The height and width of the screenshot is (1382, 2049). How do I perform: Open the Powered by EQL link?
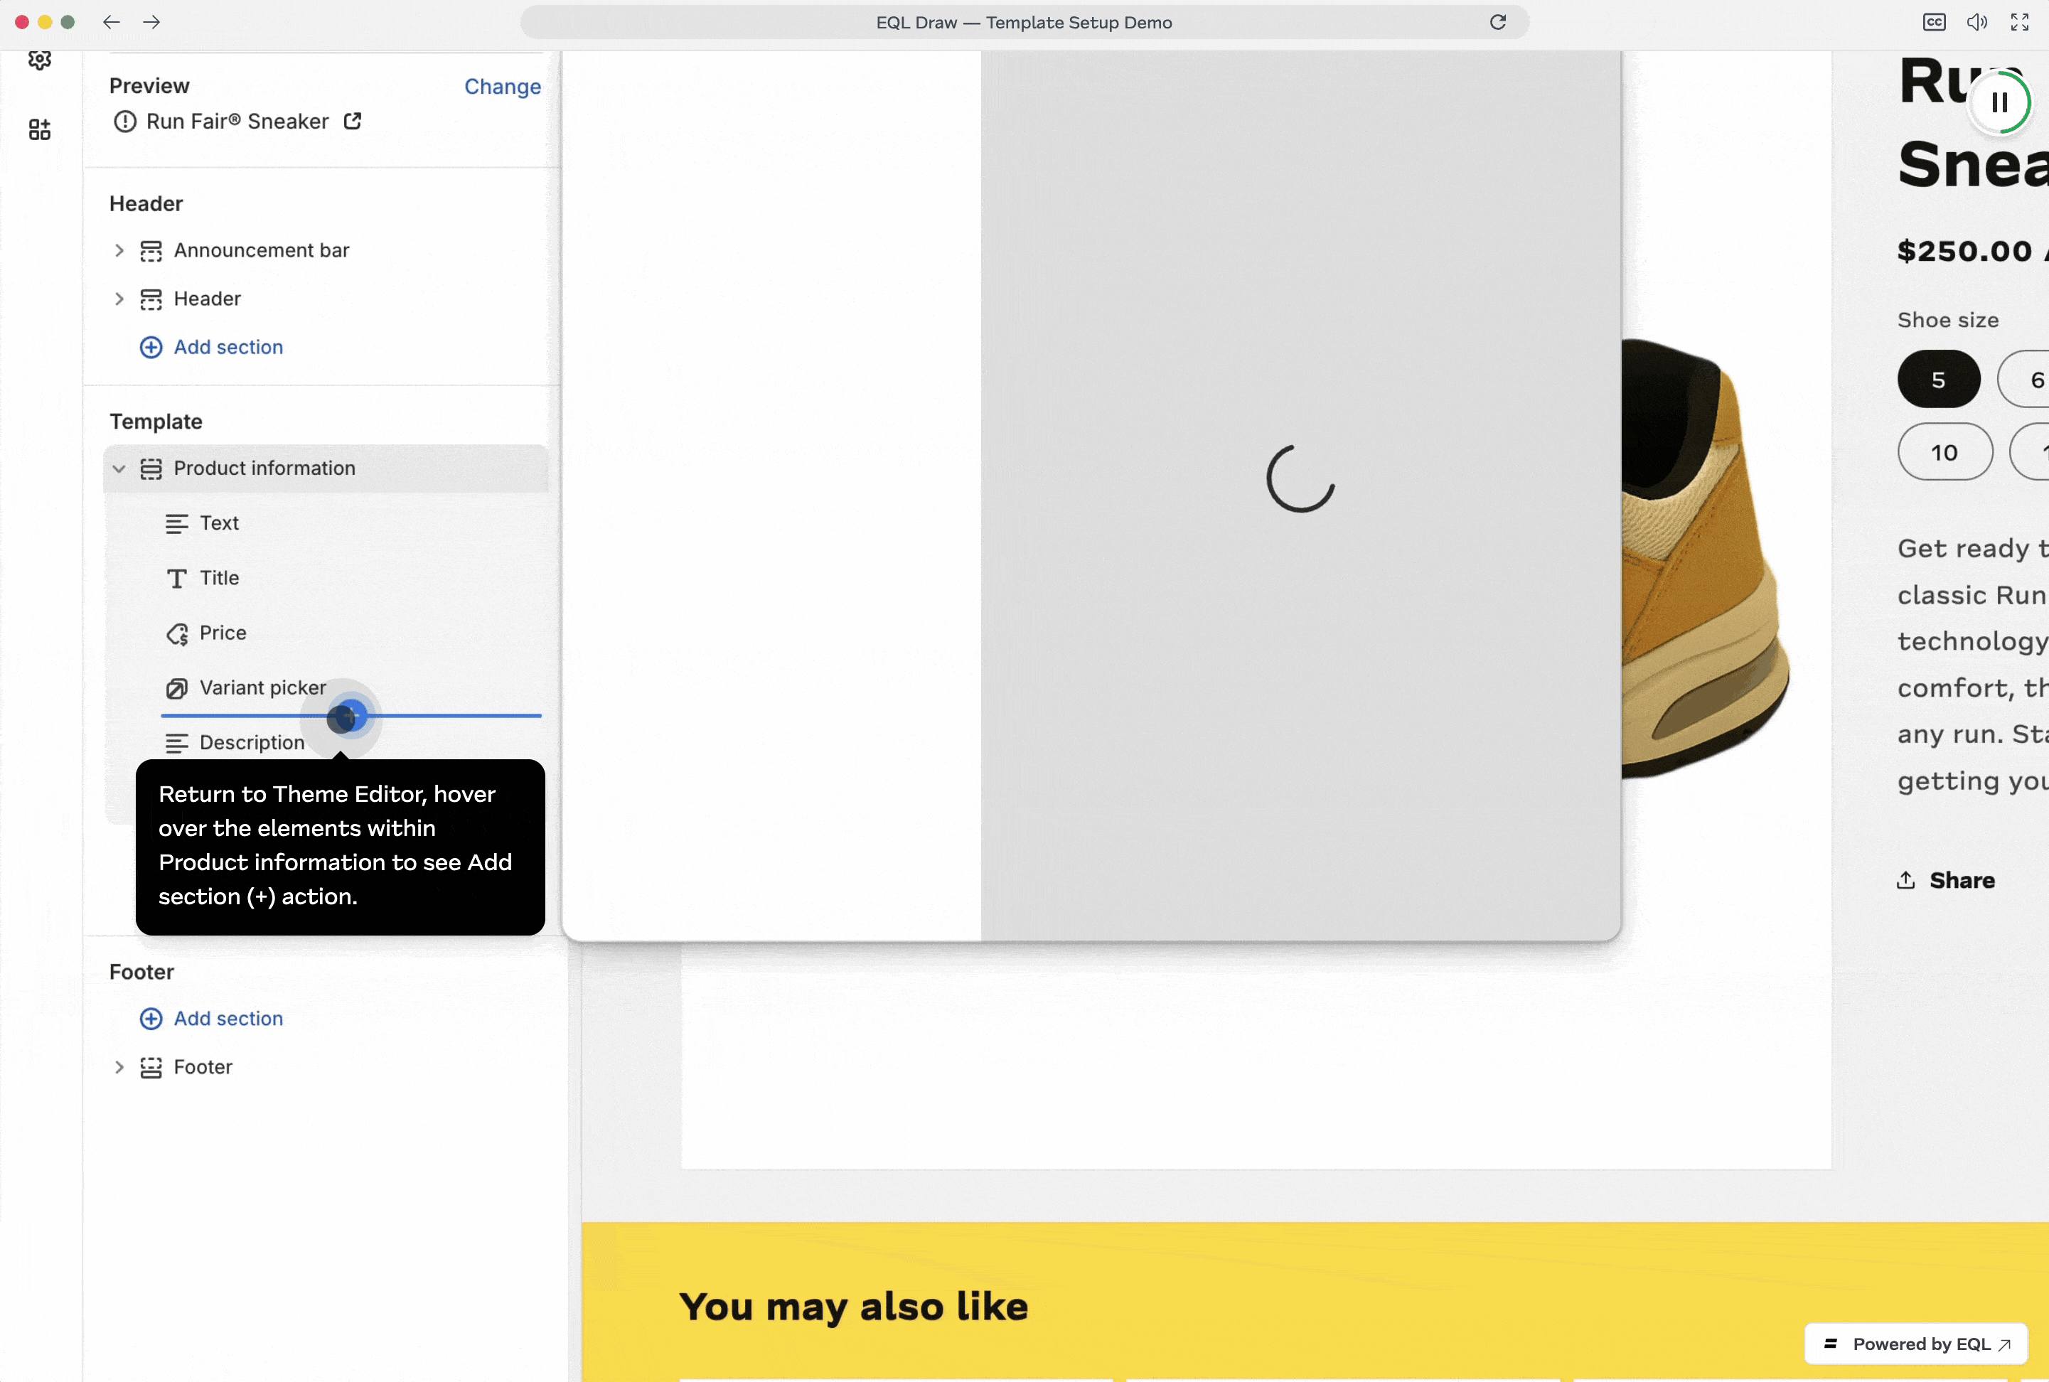pos(1916,1344)
